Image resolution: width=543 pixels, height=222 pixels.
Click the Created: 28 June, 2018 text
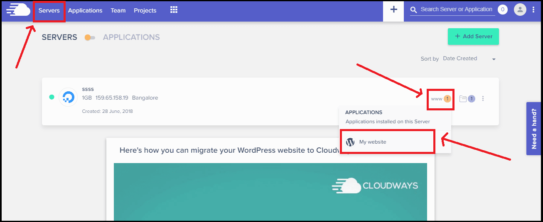coord(108,111)
